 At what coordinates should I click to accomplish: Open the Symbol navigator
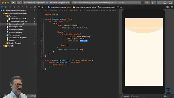click(x=10, y=7)
